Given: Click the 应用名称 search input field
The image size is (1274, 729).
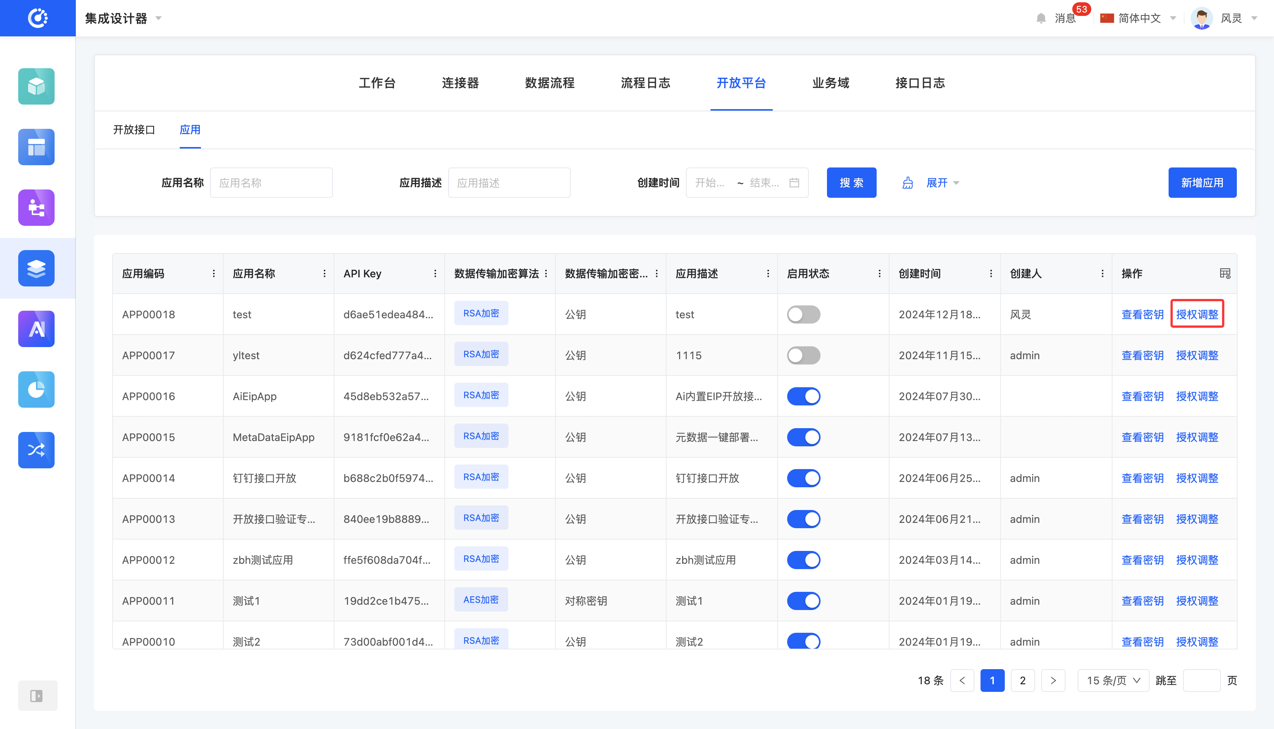Looking at the screenshot, I should 271,183.
